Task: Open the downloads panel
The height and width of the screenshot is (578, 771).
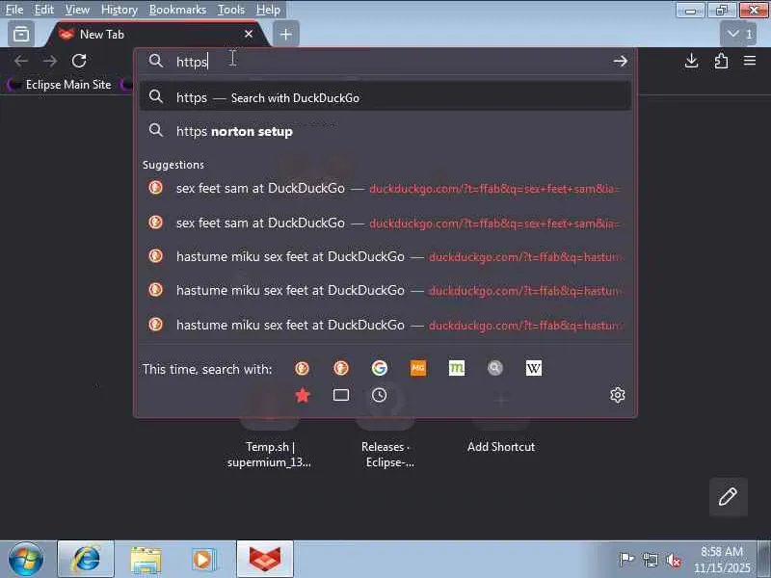Action: click(691, 61)
